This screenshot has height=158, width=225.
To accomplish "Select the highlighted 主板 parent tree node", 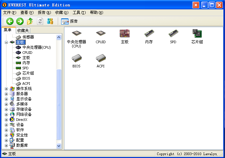I will 21,42.
